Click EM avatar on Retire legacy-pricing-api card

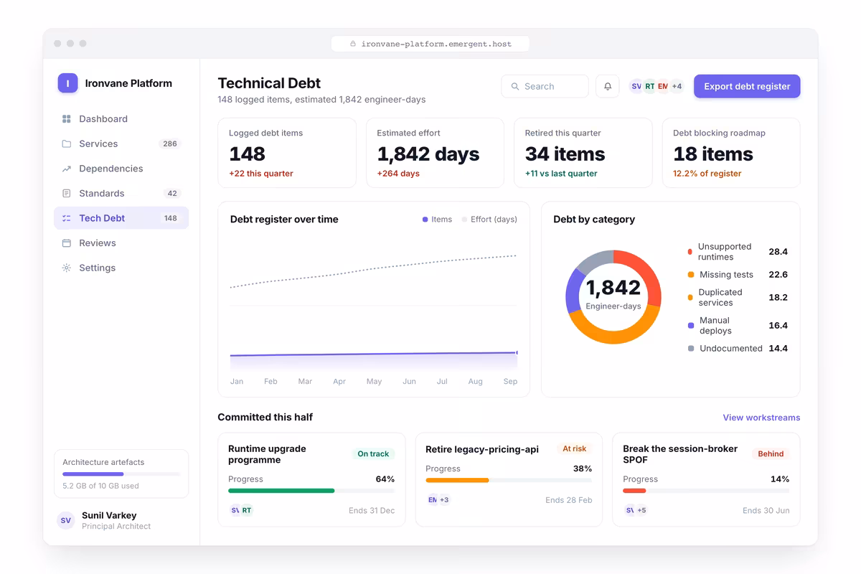[432, 499]
